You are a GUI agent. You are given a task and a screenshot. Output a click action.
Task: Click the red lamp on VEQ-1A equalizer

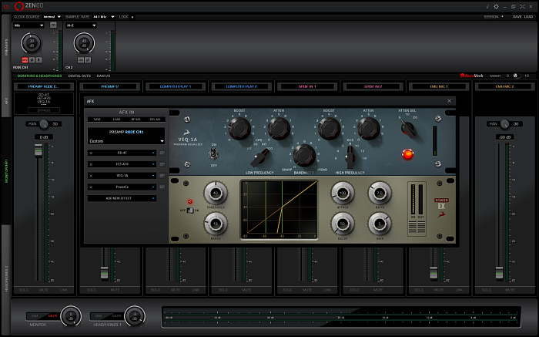pos(407,154)
